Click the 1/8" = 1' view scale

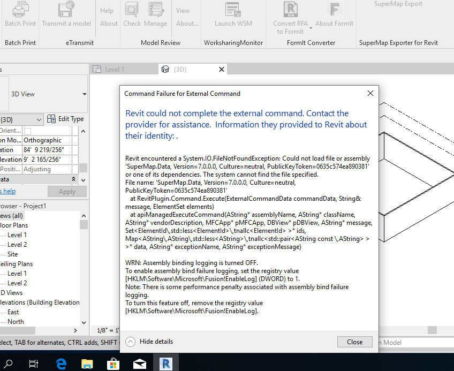click(x=108, y=330)
